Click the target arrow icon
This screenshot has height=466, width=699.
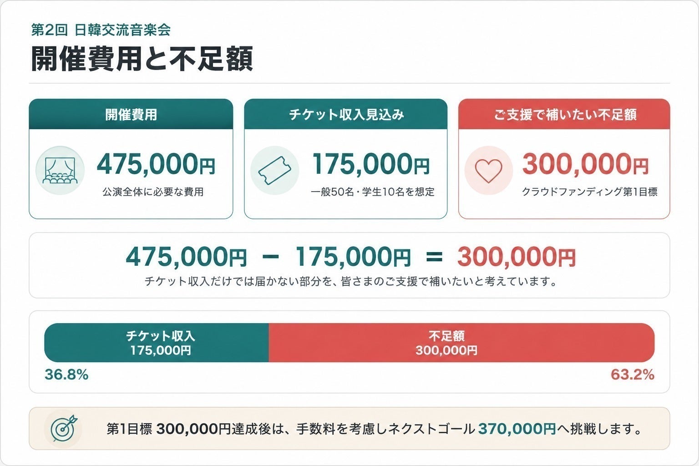64,428
